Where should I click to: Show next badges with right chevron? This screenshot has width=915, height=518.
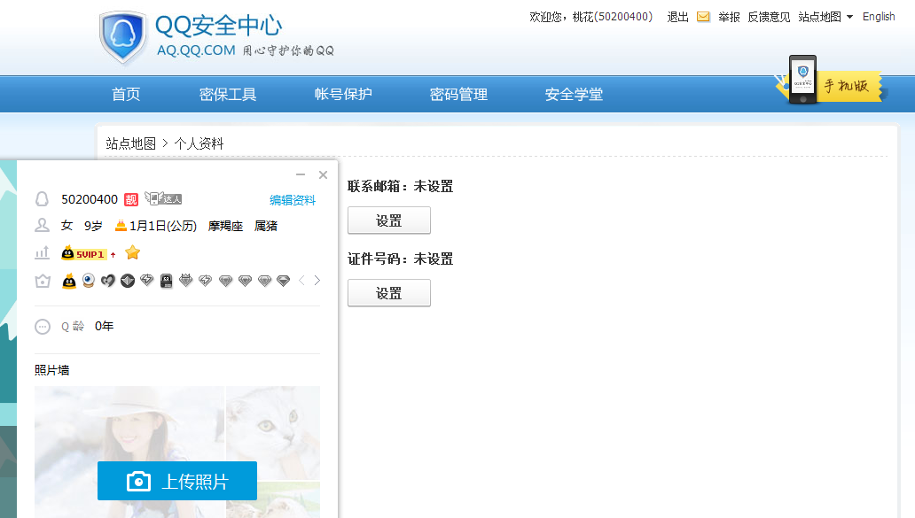(317, 281)
